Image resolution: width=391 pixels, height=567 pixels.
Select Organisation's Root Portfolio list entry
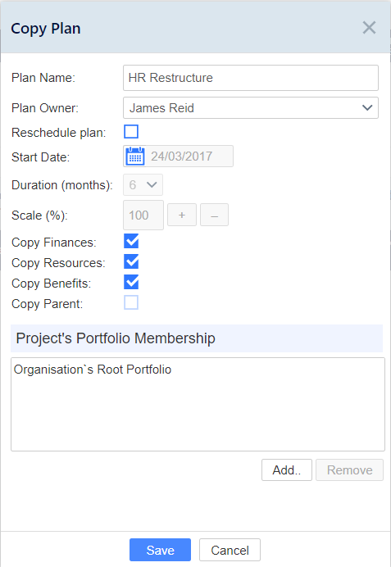click(x=93, y=370)
